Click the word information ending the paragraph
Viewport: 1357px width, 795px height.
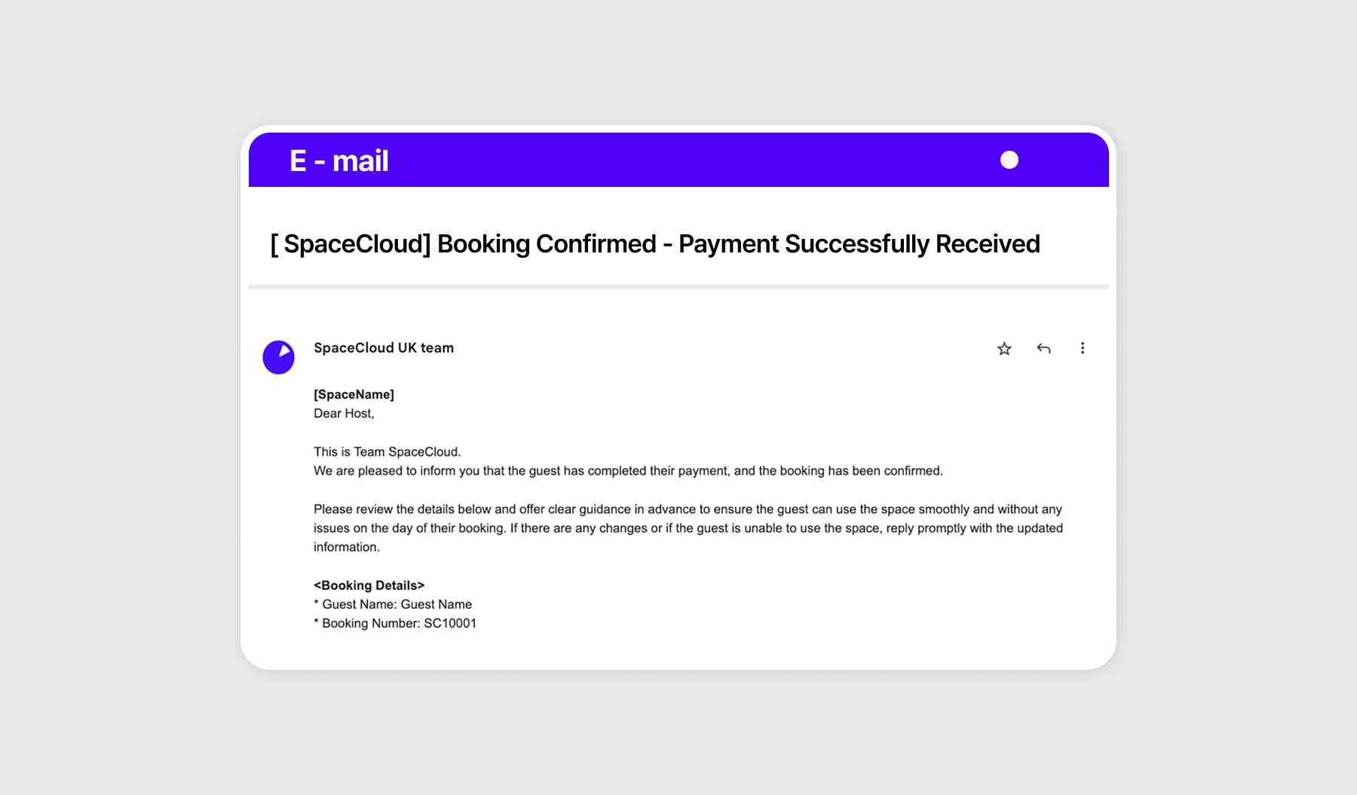point(347,547)
